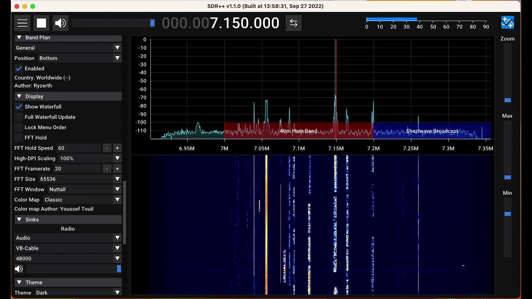Image resolution: width=532 pixels, height=299 pixels.
Task: Decrease FFT Framerate with minus
Action: (107, 169)
